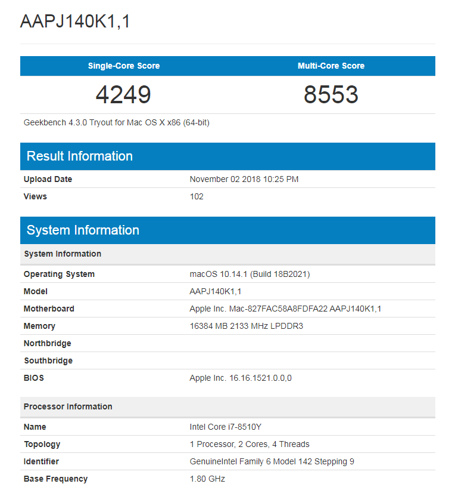Image resolution: width=455 pixels, height=487 pixels.
Task: Select the views count 102
Action: coord(197,196)
